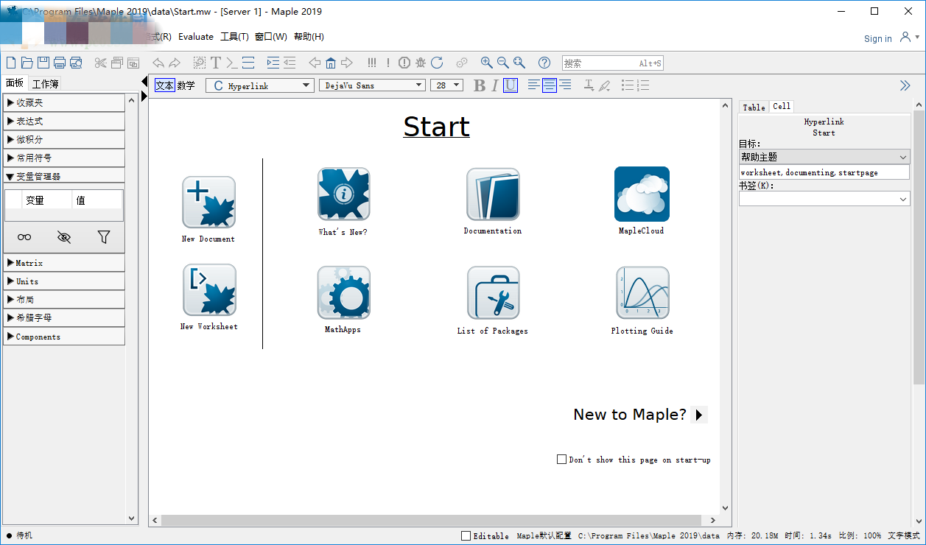Expand New to Maple? arrow
Screen dimensions: 926x545
tap(699, 415)
